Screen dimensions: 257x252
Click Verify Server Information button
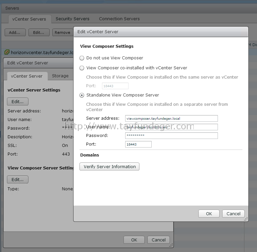(x=110, y=166)
